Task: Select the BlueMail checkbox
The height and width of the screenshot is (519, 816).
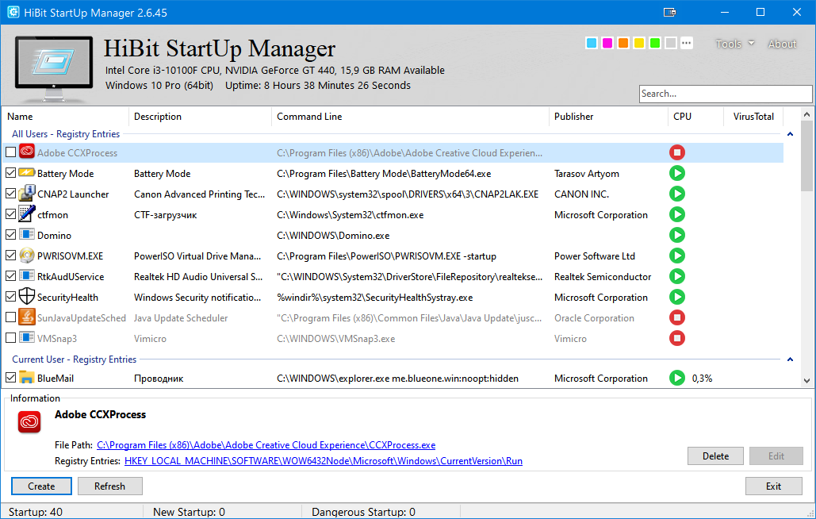Action: tap(10, 378)
